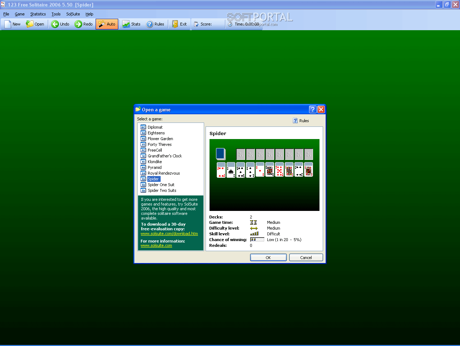This screenshot has width=460, height=346.
Task: Visit the www.solsuite.com link
Action: coord(156,246)
